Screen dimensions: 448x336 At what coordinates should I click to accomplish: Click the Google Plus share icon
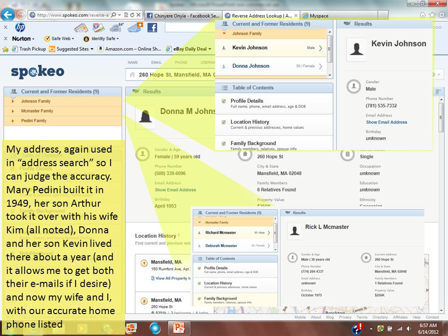(x=438, y=92)
